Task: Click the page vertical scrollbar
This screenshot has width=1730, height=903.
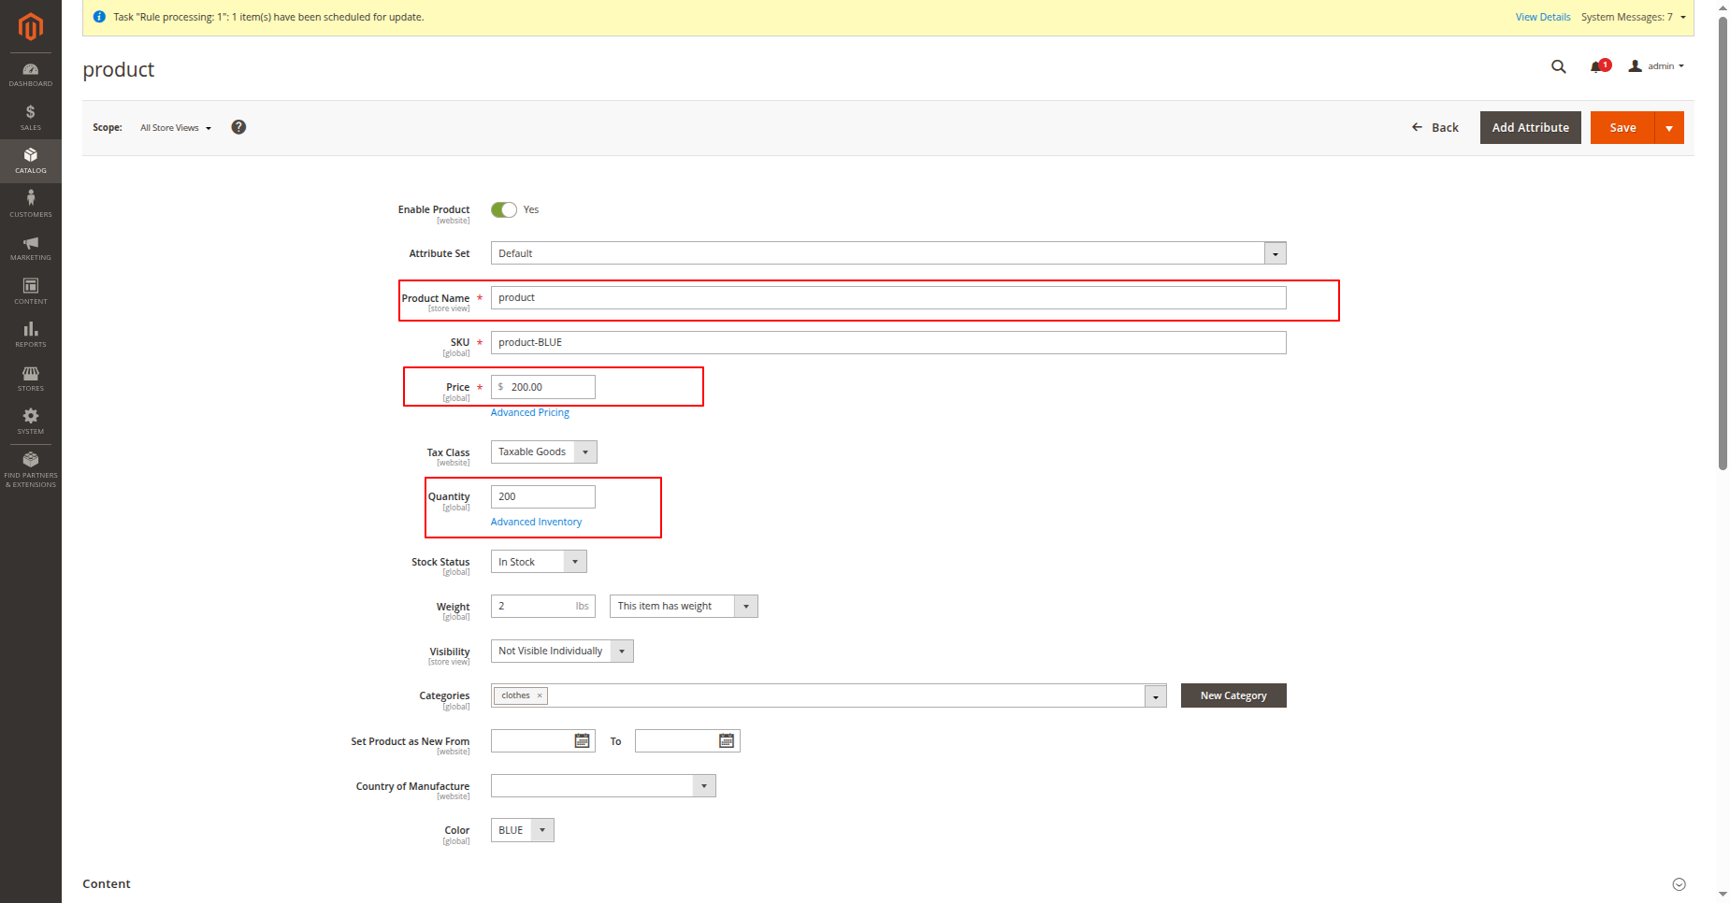Action: 1723,241
